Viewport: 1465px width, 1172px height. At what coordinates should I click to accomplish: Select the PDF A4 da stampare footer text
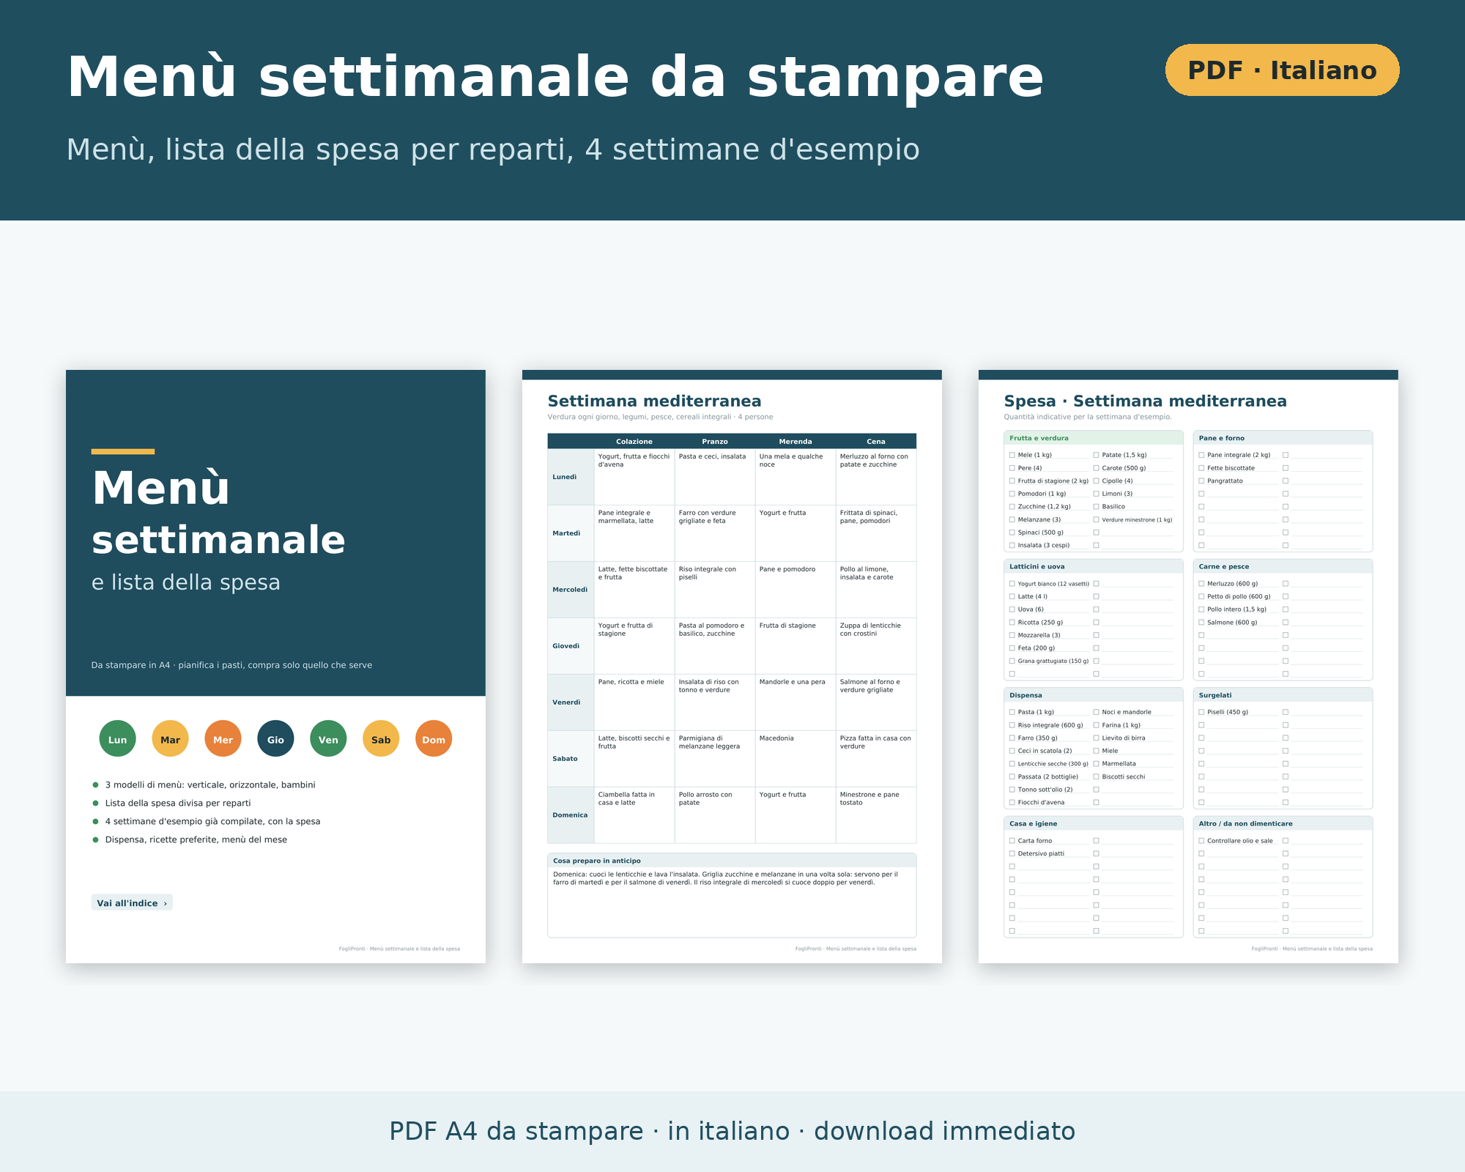click(x=732, y=1131)
